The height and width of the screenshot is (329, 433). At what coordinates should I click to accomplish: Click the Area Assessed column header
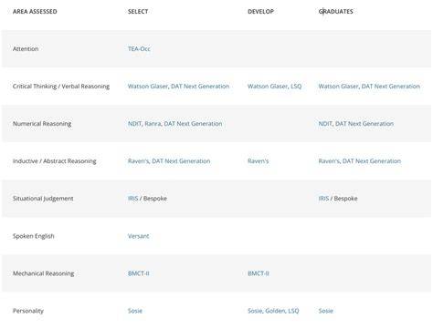(x=35, y=12)
